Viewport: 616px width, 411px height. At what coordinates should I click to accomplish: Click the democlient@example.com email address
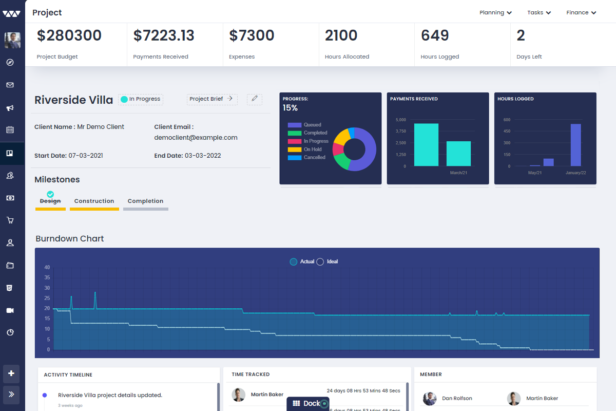196,138
